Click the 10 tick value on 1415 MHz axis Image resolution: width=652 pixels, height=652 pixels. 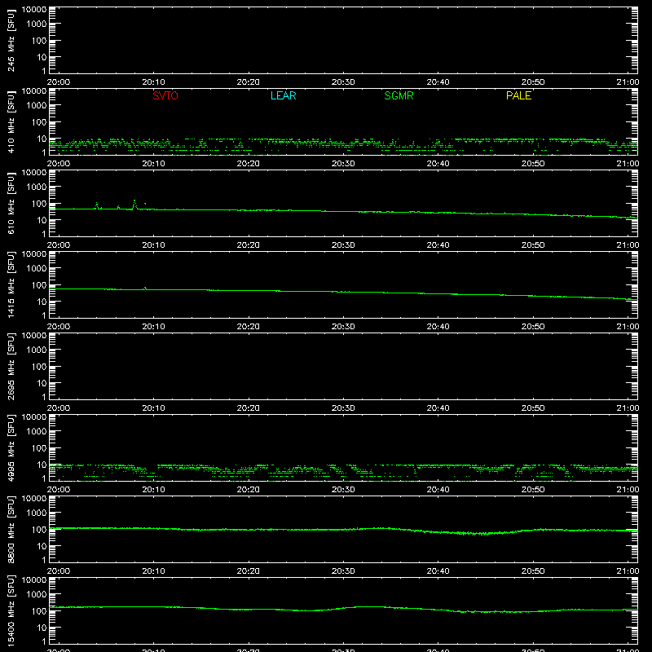[x=42, y=302]
